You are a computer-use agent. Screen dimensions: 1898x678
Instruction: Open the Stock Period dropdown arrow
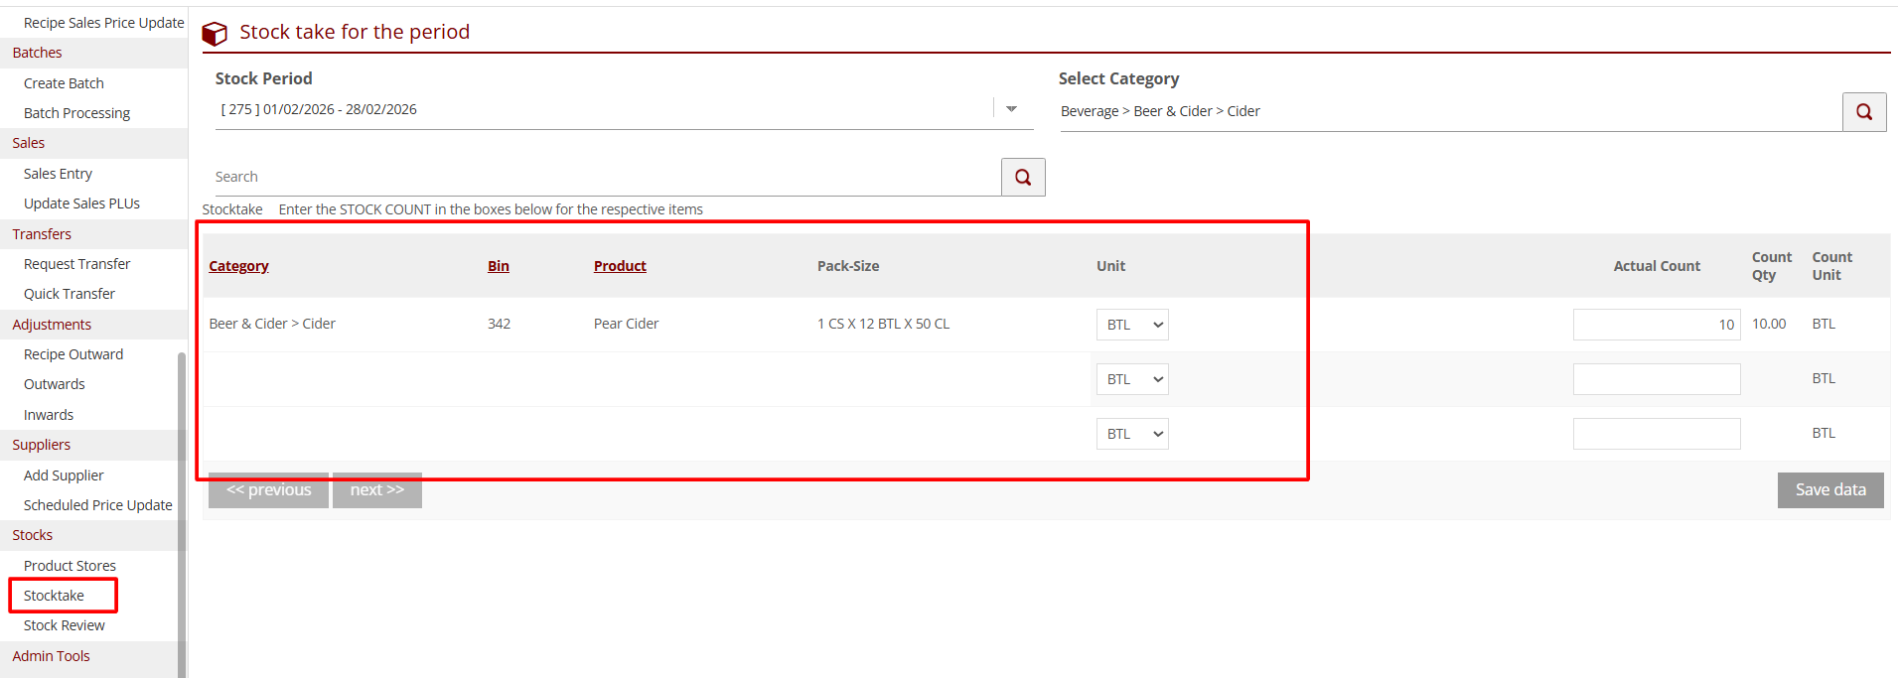tap(1011, 109)
